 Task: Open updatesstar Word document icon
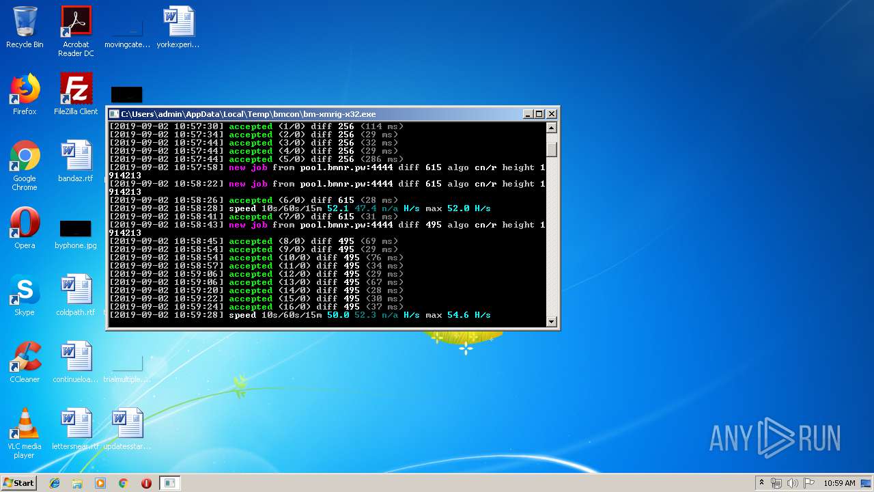pyautogui.click(x=127, y=429)
